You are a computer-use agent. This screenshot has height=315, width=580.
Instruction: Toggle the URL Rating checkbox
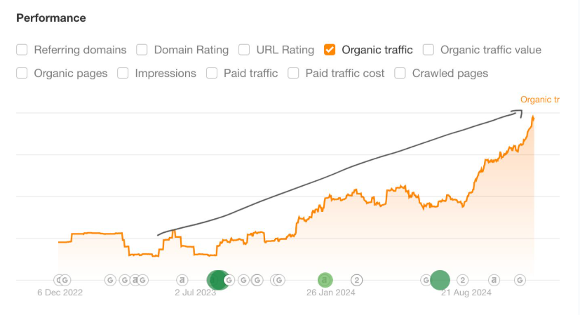coord(244,50)
